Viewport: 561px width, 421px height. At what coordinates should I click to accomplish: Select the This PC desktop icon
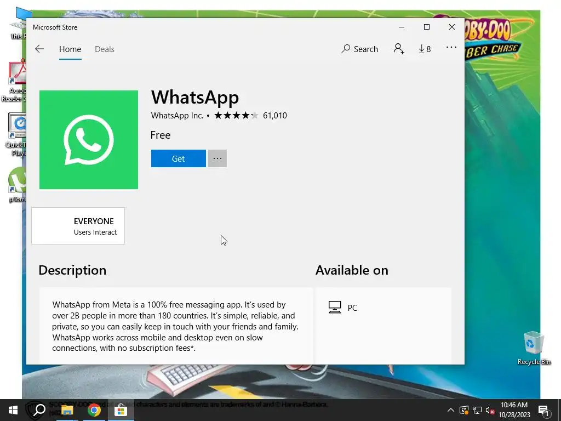coord(19,24)
